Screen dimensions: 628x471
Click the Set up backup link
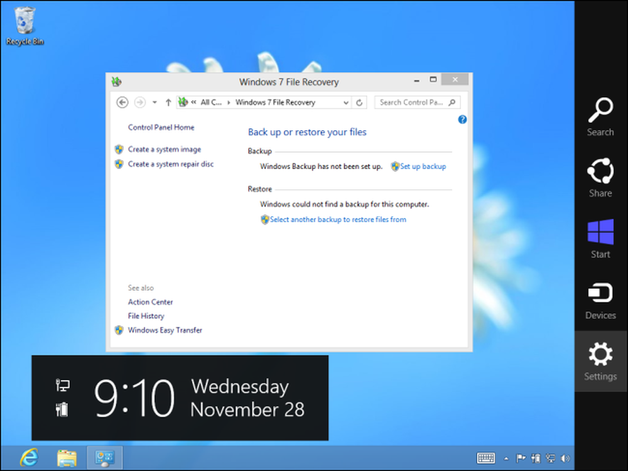click(423, 166)
